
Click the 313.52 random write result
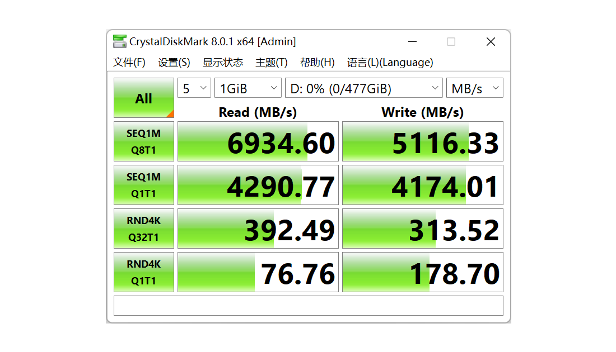point(423,229)
